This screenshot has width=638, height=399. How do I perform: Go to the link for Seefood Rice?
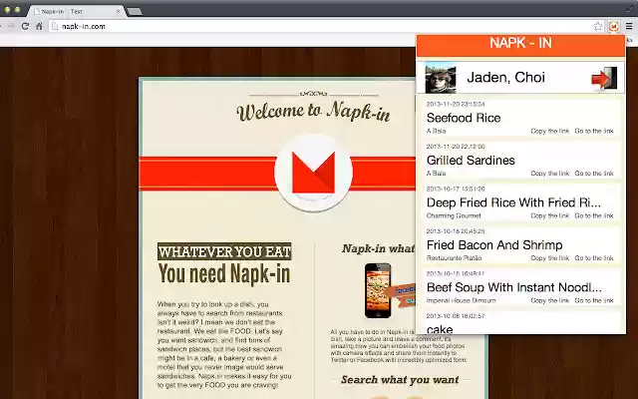(594, 131)
